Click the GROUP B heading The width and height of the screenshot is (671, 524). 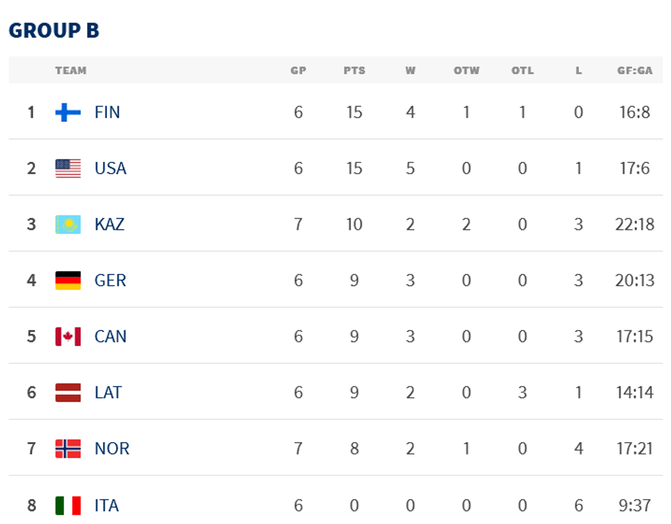pyautogui.click(x=54, y=31)
